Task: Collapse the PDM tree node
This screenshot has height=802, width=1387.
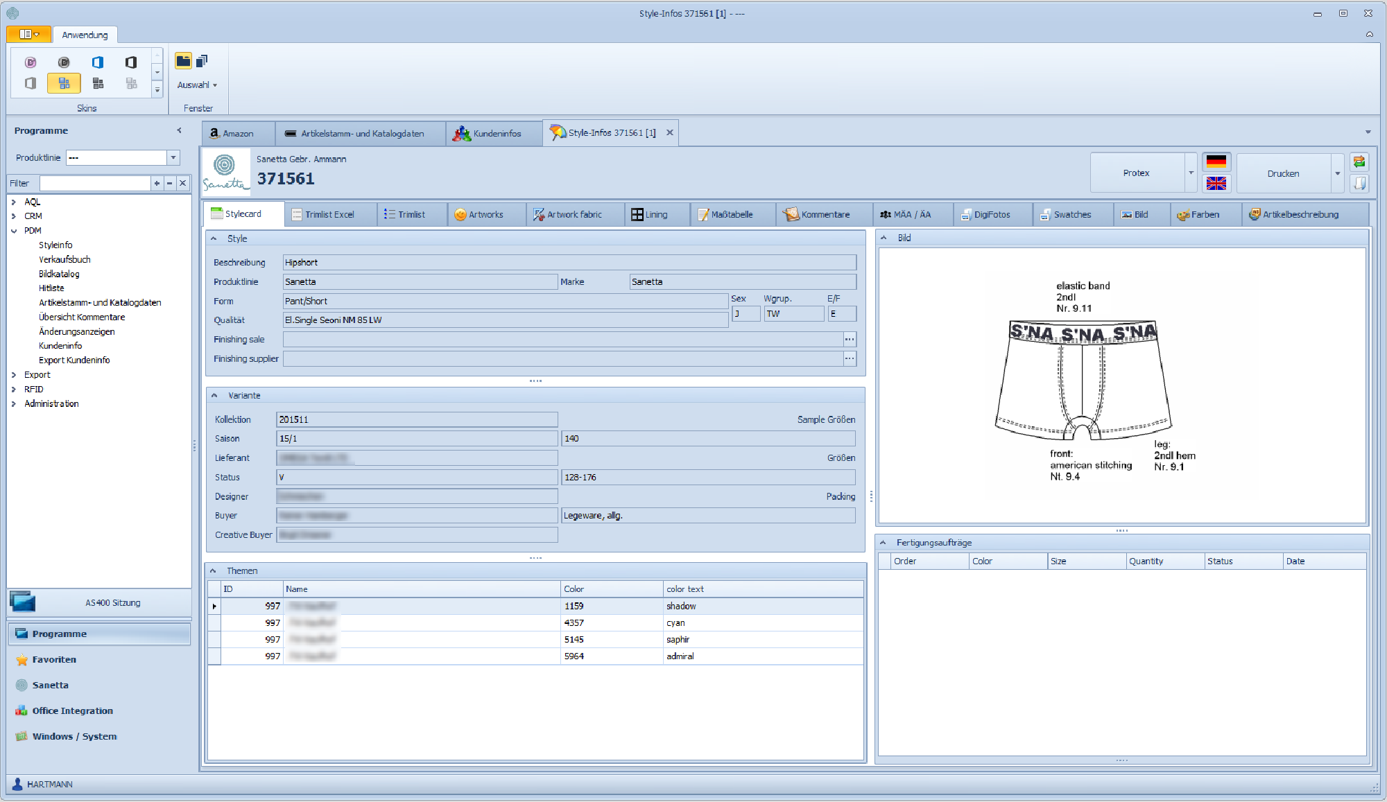Action: tap(14, 231)
